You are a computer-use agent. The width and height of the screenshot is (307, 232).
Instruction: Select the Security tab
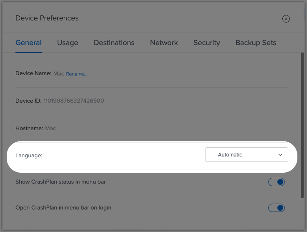click(207, 43)
